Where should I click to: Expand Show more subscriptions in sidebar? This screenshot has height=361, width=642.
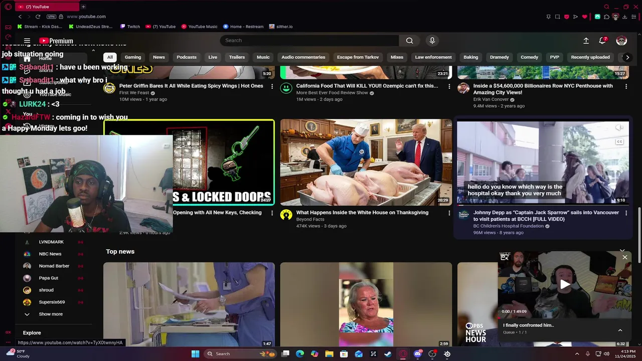(51, 314)
